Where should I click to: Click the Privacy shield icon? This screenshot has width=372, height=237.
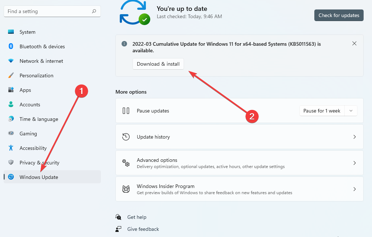point(11,162)
